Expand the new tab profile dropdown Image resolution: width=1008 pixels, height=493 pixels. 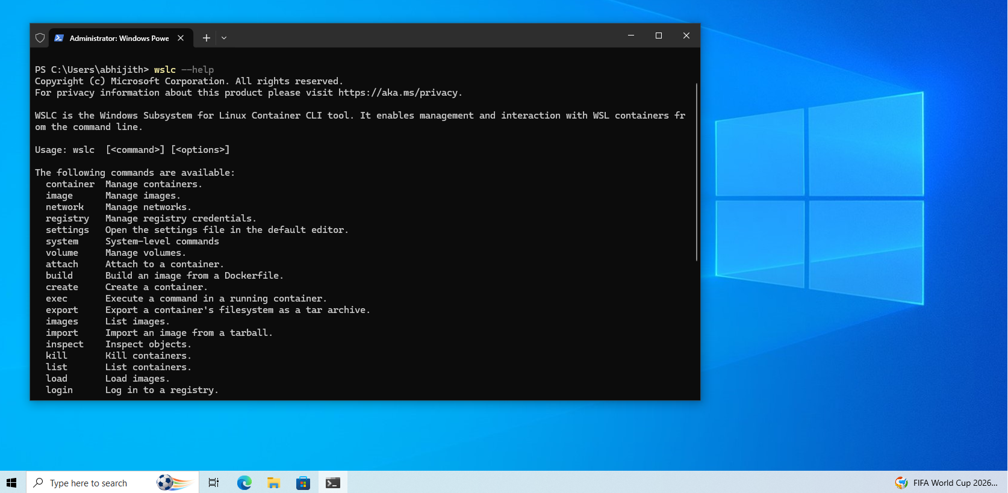click(x=224, y=38)
